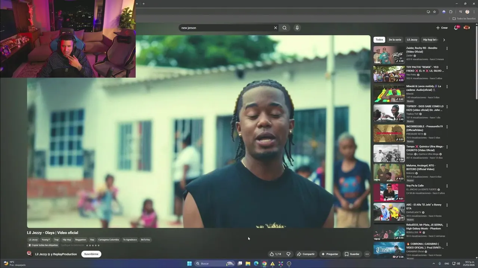Open YouTube account avatar menu
The image size is (478, 268).
466,28
